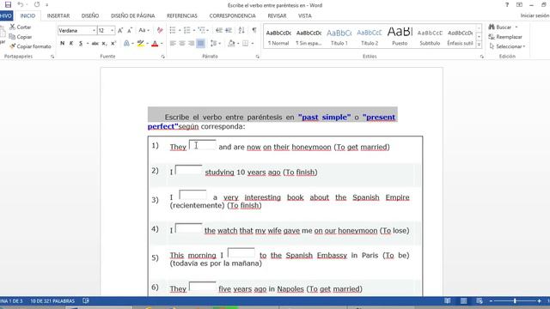
Task: Open the DISEÑO DE PÁGINA tab
Action: [x=133, y=15]
